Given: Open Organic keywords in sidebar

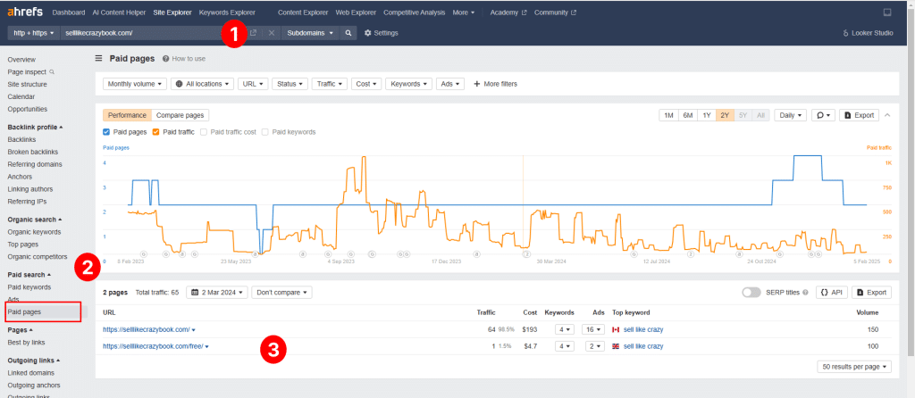Looking at the screenshot, I should pos(35,232).
